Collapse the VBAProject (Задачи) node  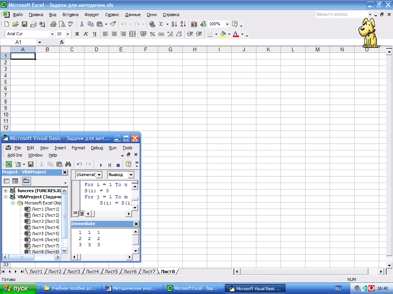tap(5, 197)
